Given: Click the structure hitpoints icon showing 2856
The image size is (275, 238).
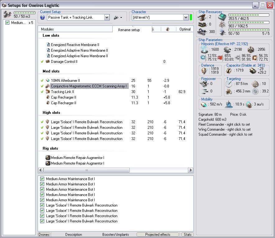Looking at the screenshot, I should (x=251, y=50).
